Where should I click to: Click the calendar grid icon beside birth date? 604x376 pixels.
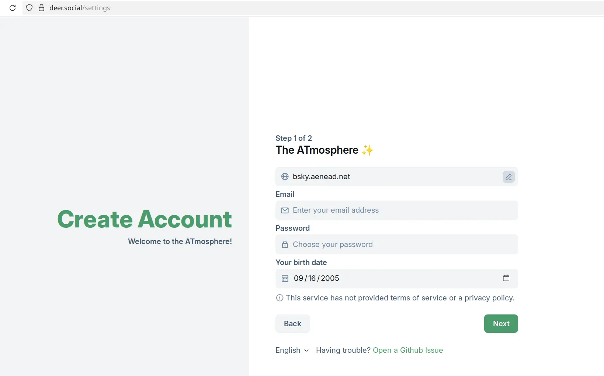pyautogui.click(x=285, y=279)
